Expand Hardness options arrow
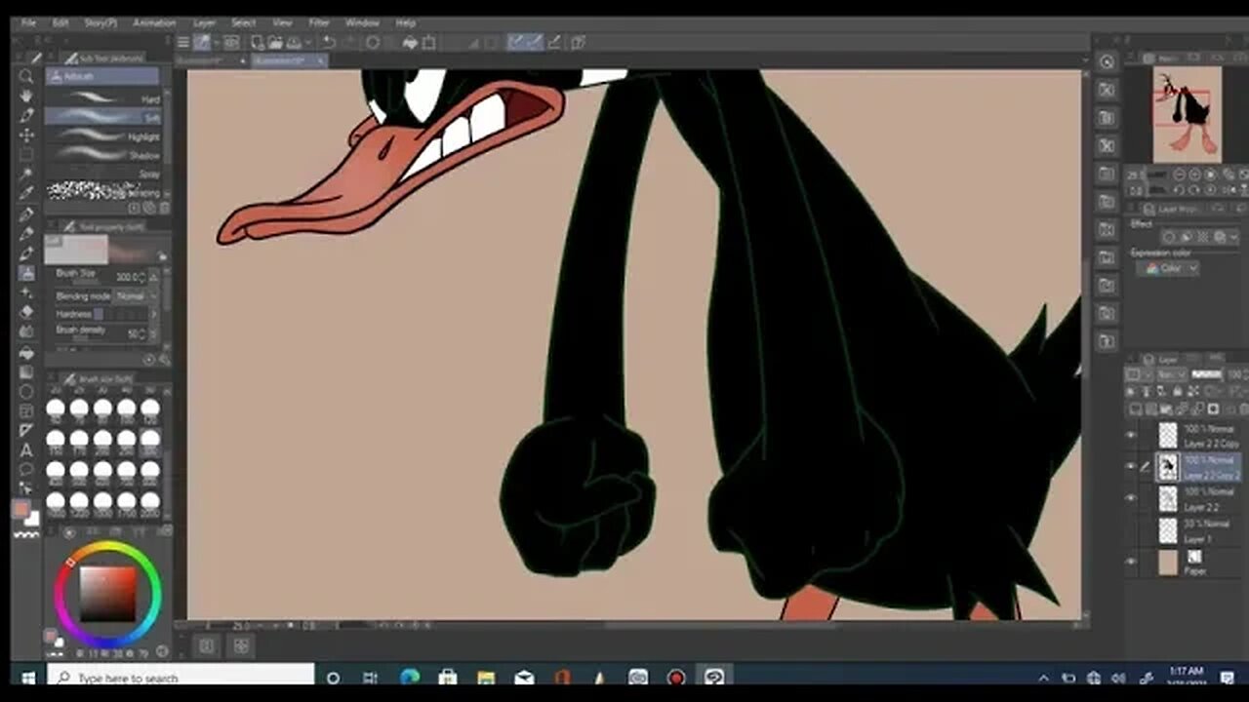The image size is (1249, 702). [152, 314]
